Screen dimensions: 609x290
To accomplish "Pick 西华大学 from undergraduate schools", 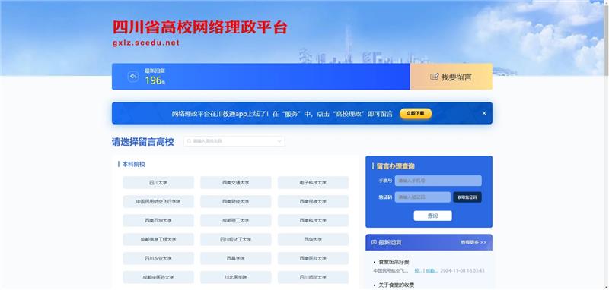I will [313, 239].
